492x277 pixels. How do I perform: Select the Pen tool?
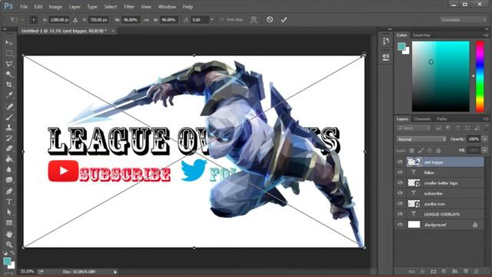pos(9,192)
